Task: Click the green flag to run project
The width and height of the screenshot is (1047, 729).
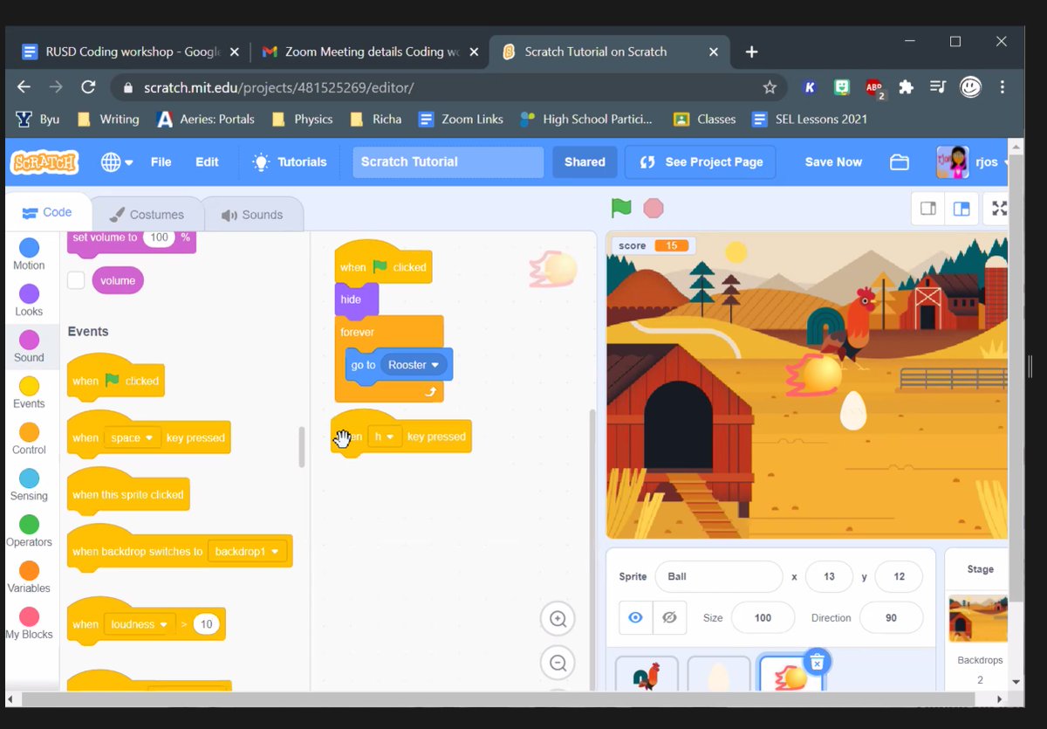Action: coord(621,208)
